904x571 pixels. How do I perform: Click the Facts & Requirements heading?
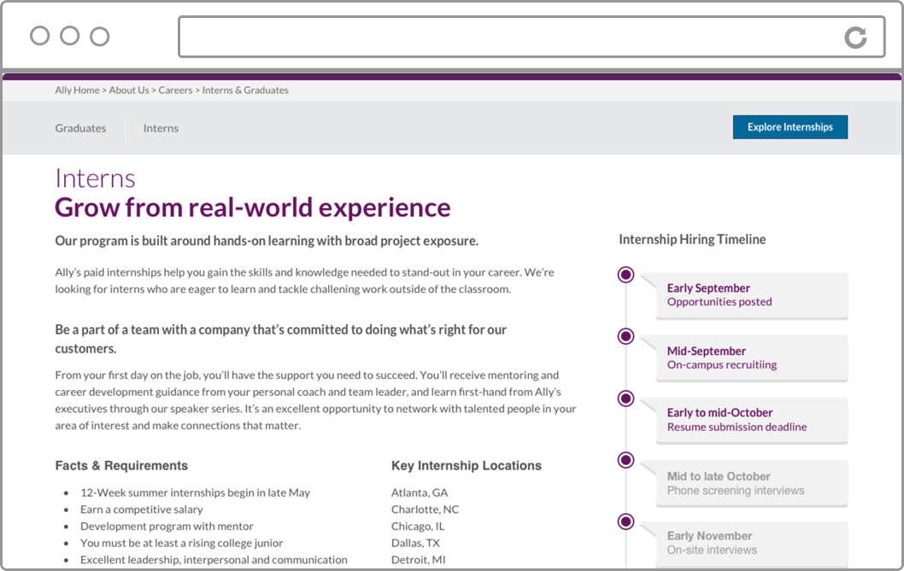click(121, 465)
